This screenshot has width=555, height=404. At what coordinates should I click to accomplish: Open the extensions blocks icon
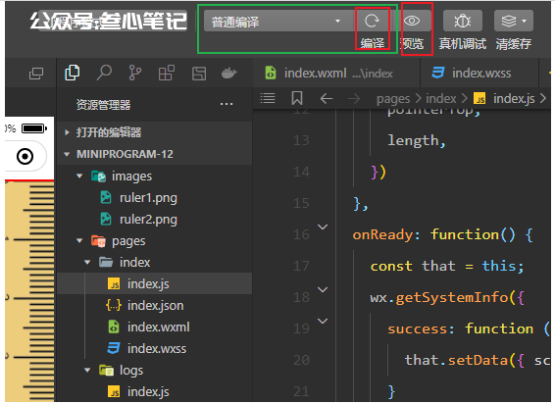click(x=166, y=73)
